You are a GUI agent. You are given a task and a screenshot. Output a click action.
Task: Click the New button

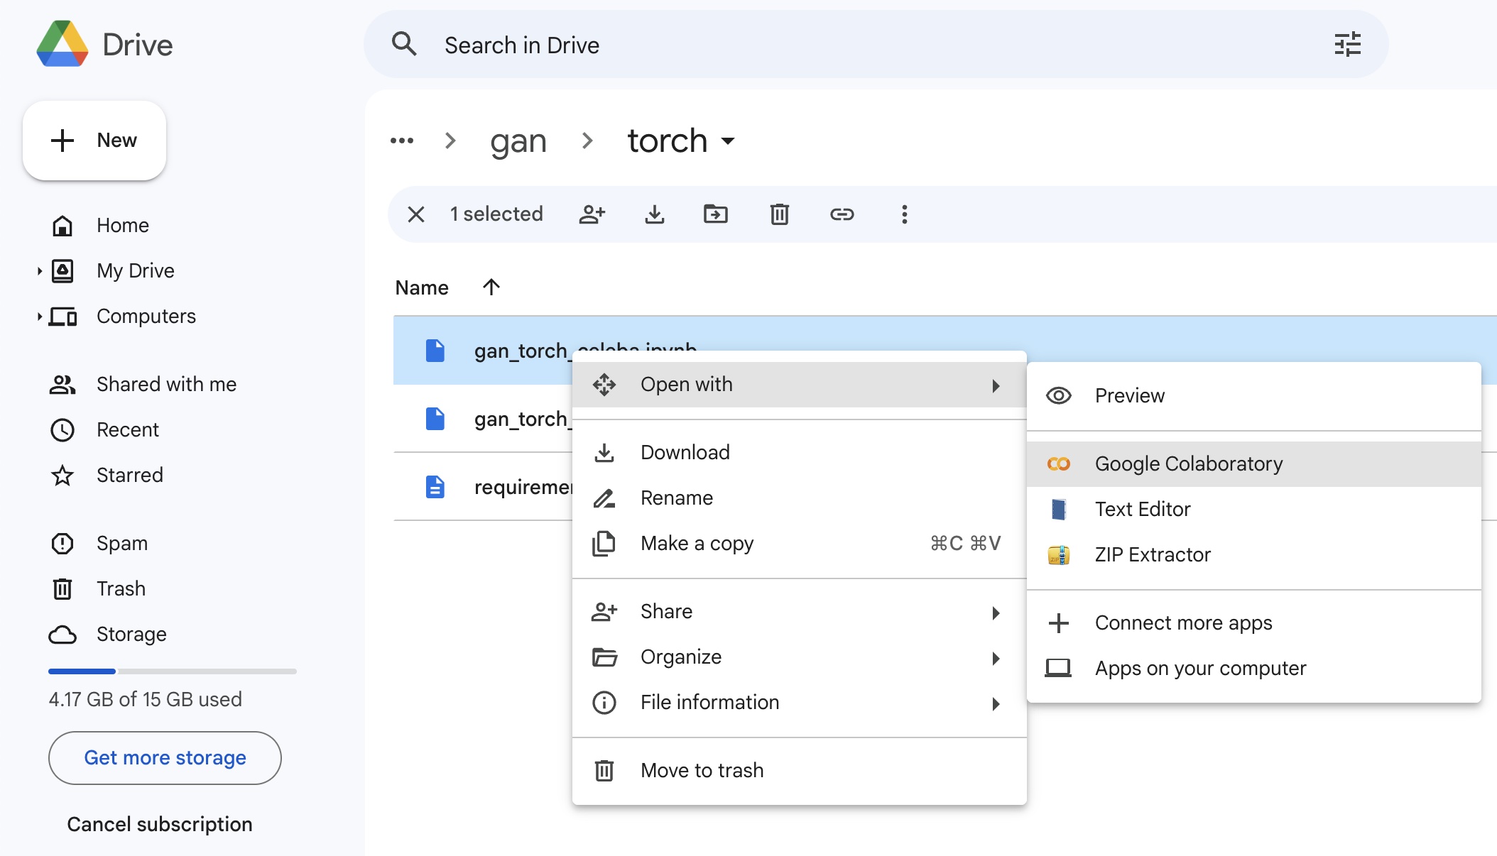point(94,140)
